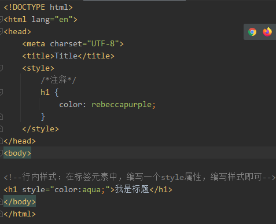Click the h1 selector in style block
The image size is (276, 224).
coord(45,93)
